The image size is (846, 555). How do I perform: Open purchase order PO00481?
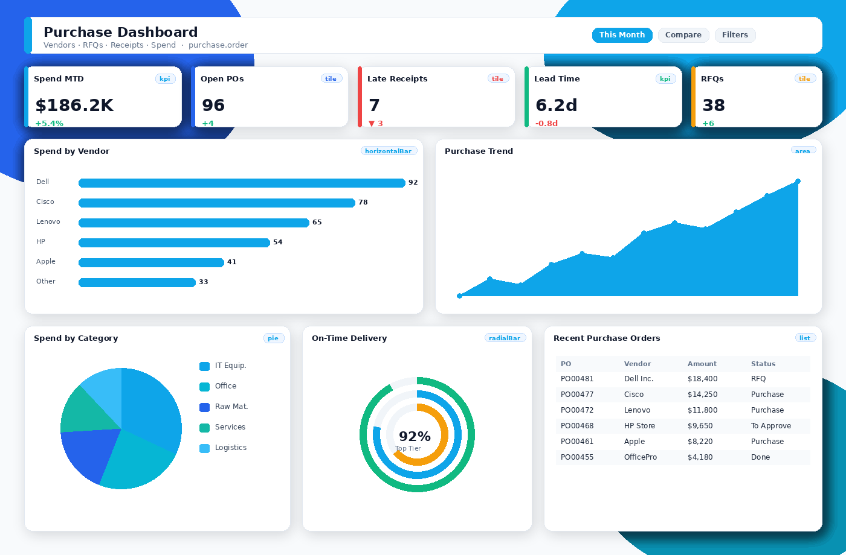coord(683,379)
